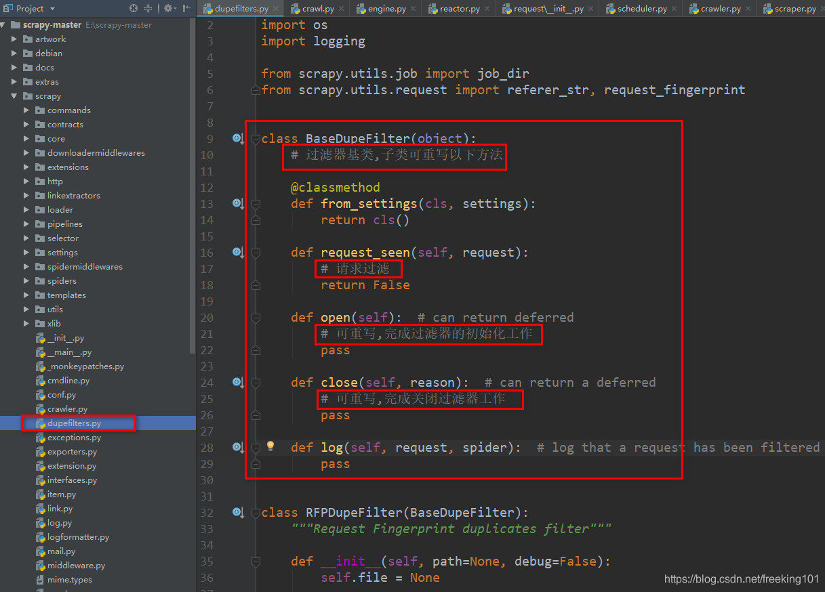Click the request_fingerprint import name

click(x=675, y=90)
